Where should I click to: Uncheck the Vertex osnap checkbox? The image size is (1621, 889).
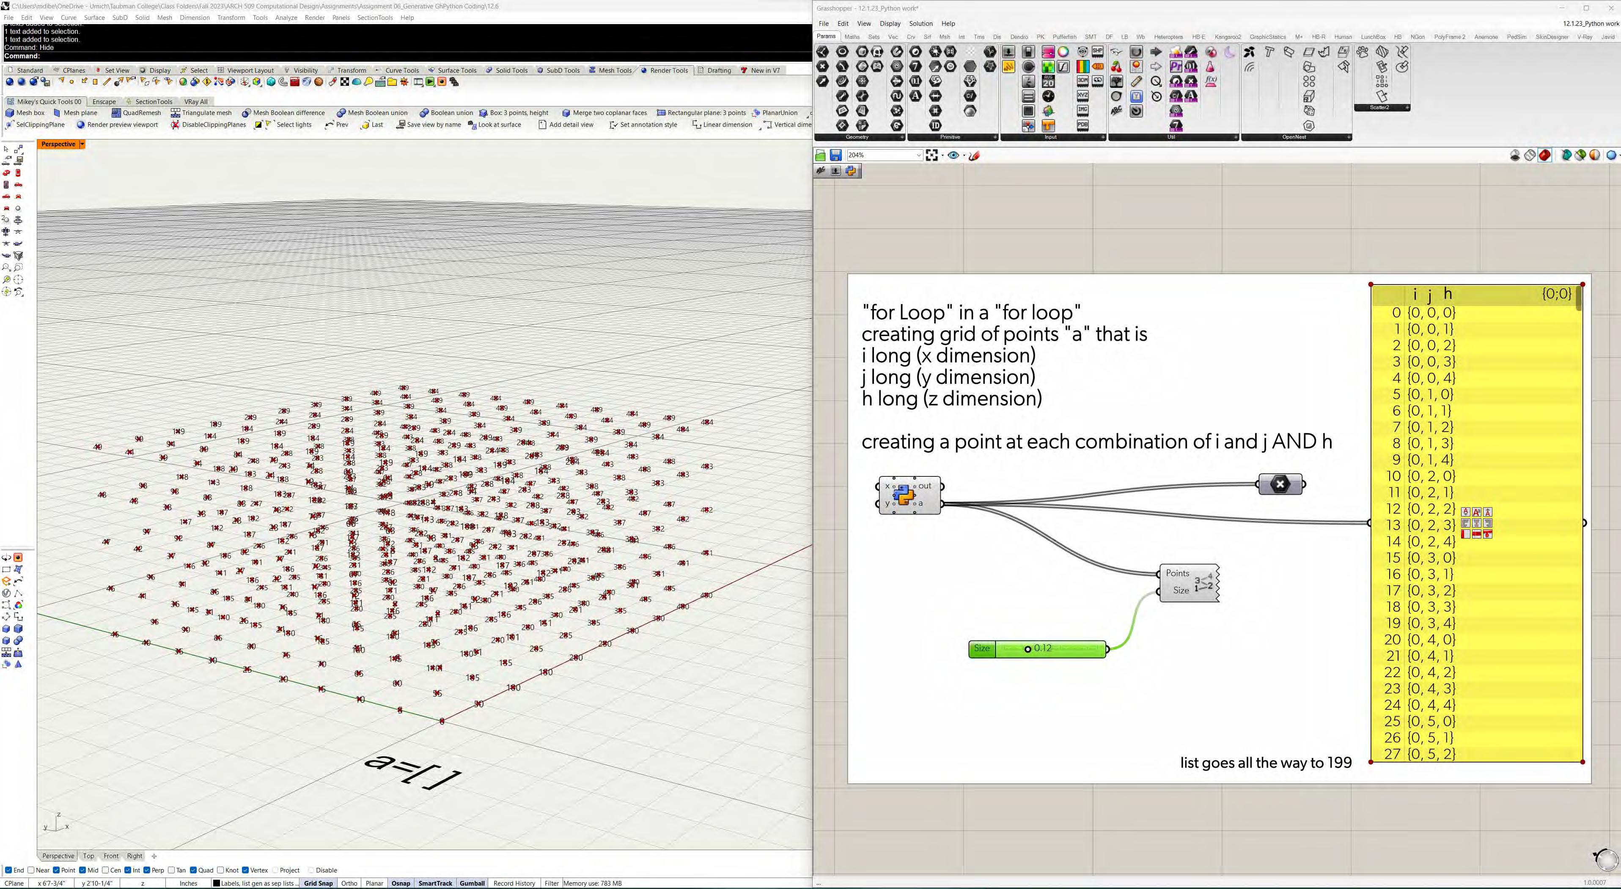click(x=245, y=870)
